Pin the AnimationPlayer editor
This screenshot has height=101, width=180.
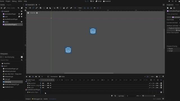point(163,77)
